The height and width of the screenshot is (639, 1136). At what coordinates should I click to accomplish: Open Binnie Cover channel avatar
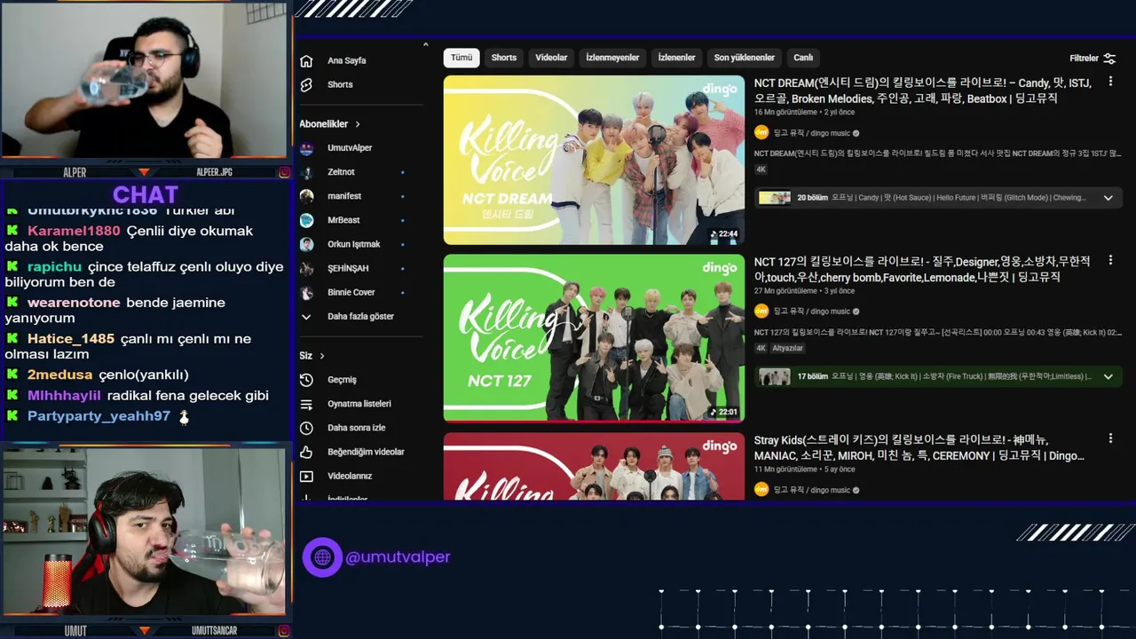tap(306, 293)
